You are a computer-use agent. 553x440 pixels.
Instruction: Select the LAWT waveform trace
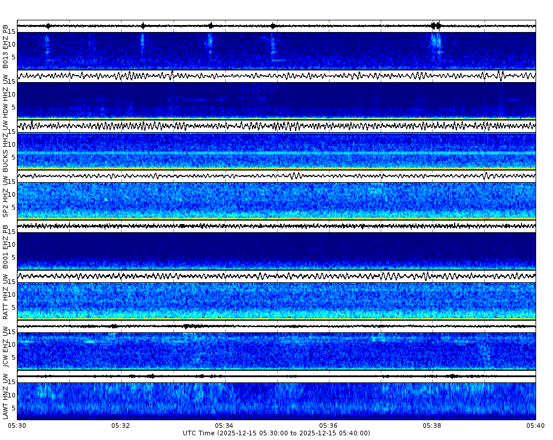(276, 375)
